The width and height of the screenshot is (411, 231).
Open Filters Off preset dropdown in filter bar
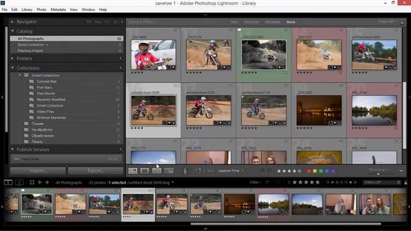(x=387, y=22)
